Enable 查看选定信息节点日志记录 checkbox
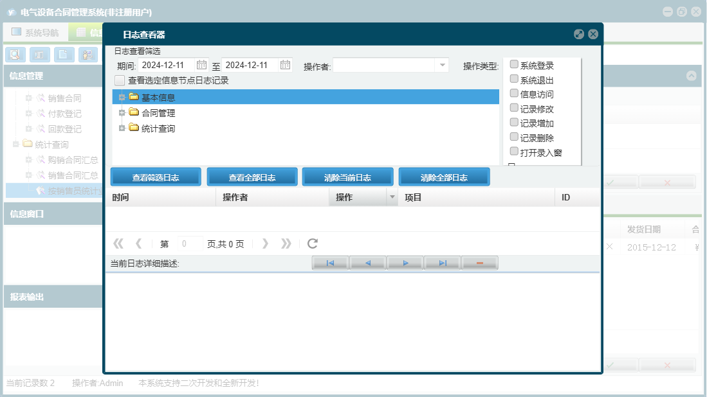 pyautogui.click(x=120, y=80)
